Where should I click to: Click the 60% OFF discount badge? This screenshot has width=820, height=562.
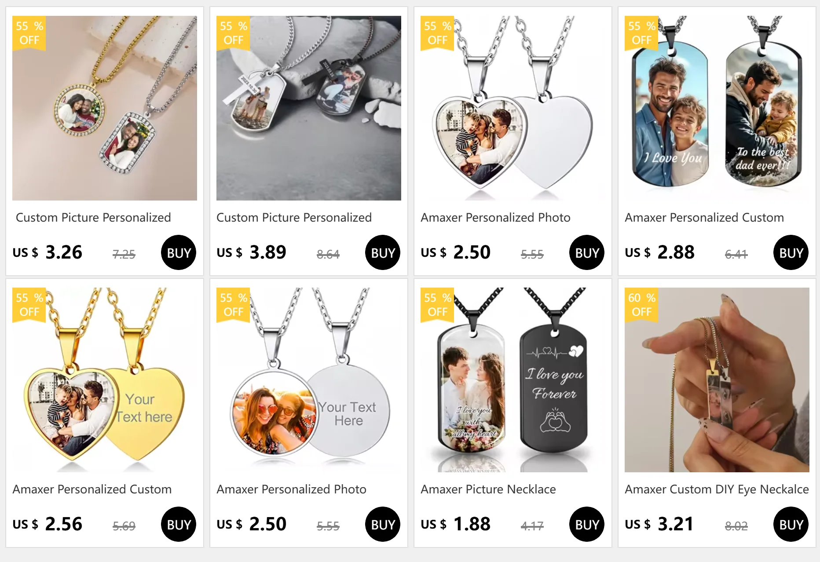[641, 305]
